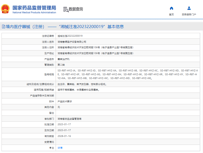
Task: Click the page heading 基本信息 title
Action: click(x=116, y=27)
